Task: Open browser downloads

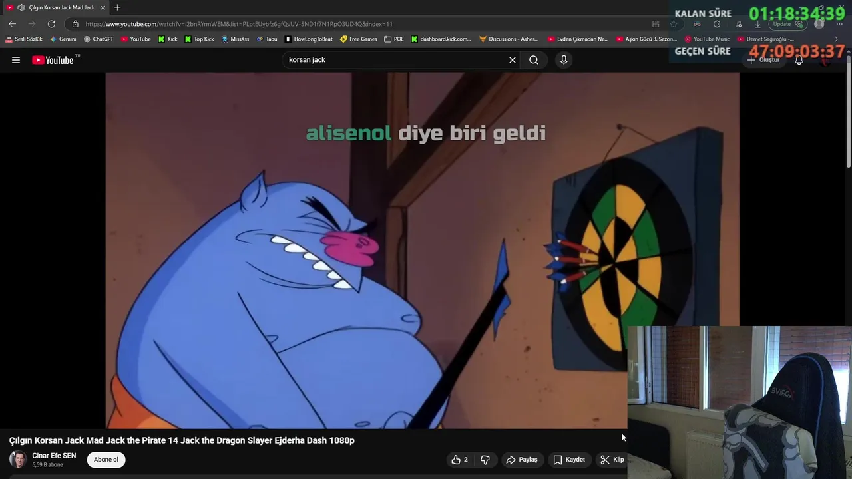Action: pyautogui.click(x=757, y=24)
